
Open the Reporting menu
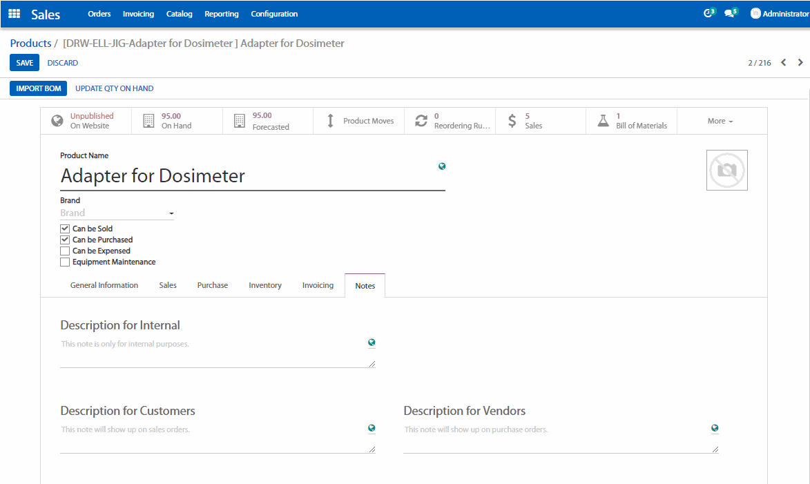(x=222, y=14)
